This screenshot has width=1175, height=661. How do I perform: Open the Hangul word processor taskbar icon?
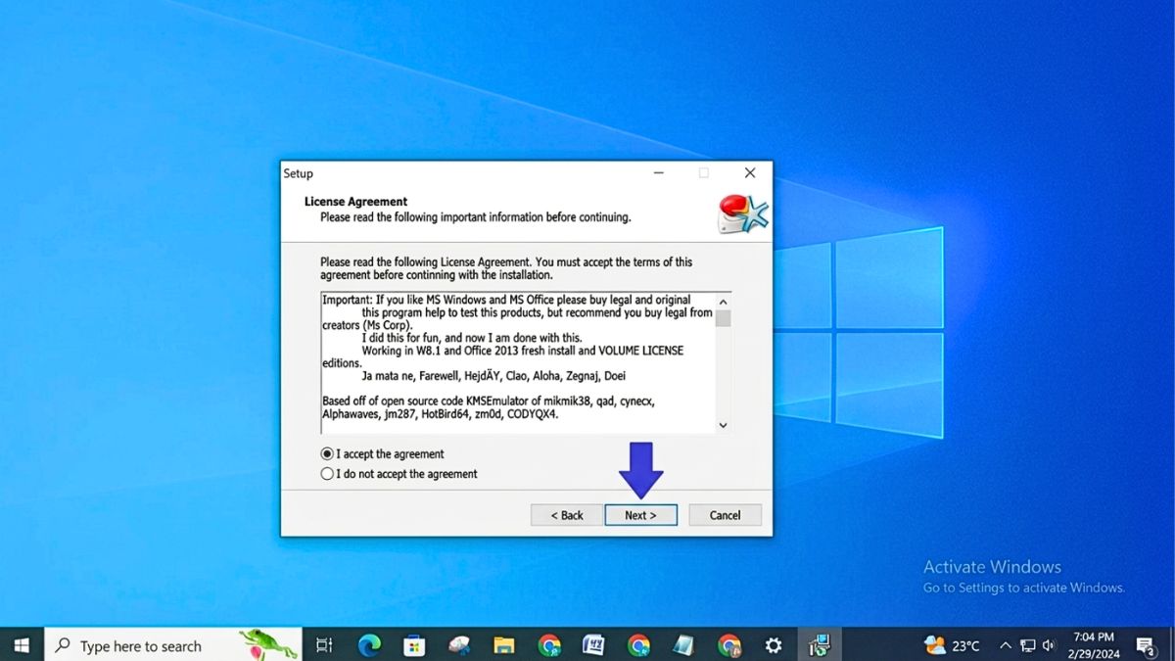pos(593,645)
